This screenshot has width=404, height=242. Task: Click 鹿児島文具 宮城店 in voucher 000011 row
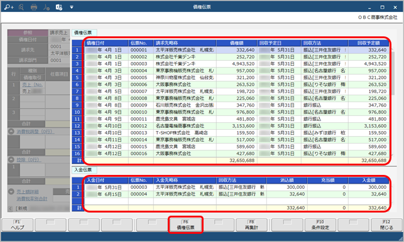(185, 119)
